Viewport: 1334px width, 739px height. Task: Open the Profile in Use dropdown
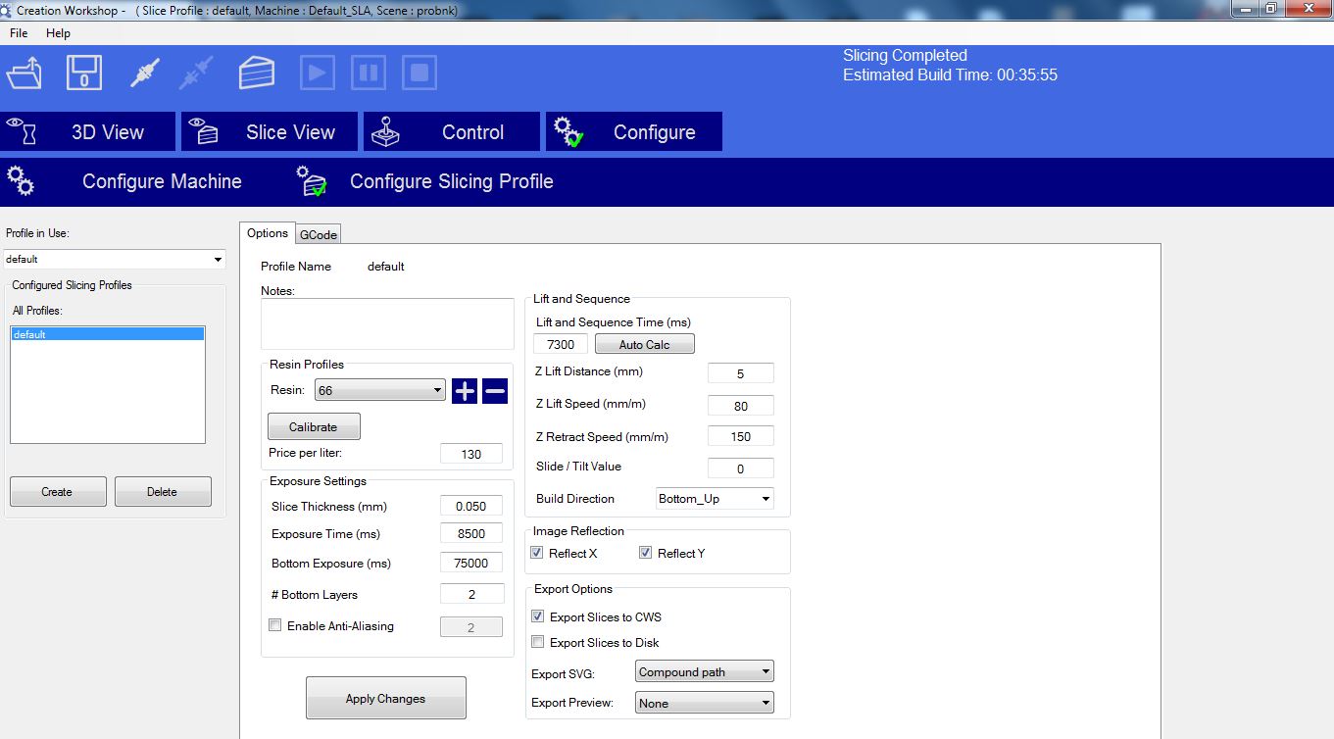114,260
